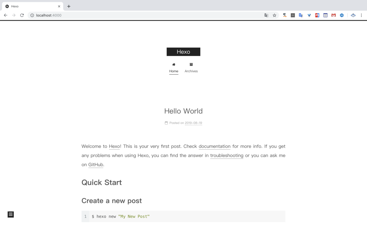Open a new browser tab
Screen dimensions: 367x229
pyautogui.click(x=69, y=6)
